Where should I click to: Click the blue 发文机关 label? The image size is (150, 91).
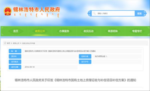coord(15,62)
